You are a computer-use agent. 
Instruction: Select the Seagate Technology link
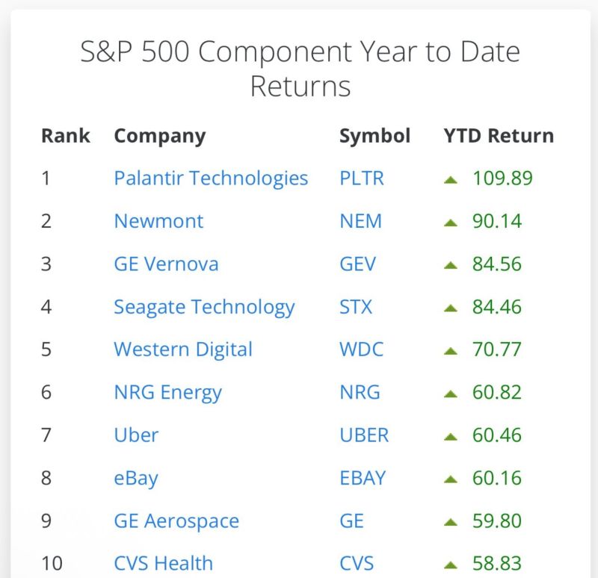point(203,306)
